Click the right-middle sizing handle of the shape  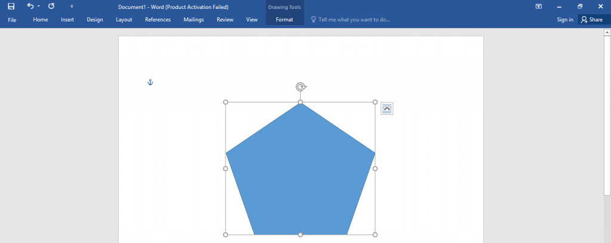[x=375, y=169]
